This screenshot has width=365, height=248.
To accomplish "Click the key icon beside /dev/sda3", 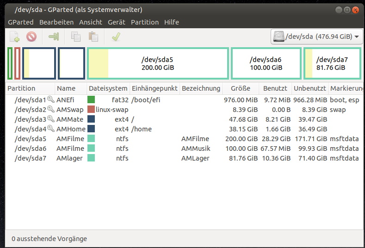I will tap(51, 119).
